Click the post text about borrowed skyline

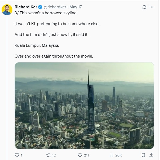pyautogui.click(x=46, y=13)
